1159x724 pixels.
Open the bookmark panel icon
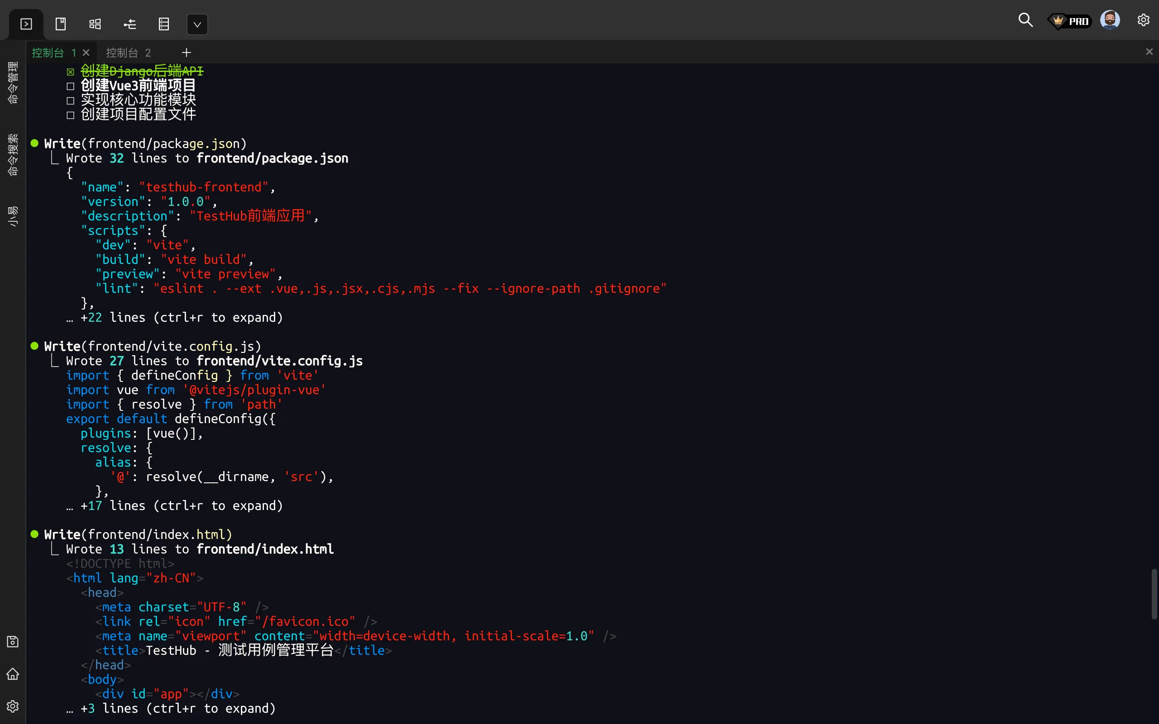(61, 24)
